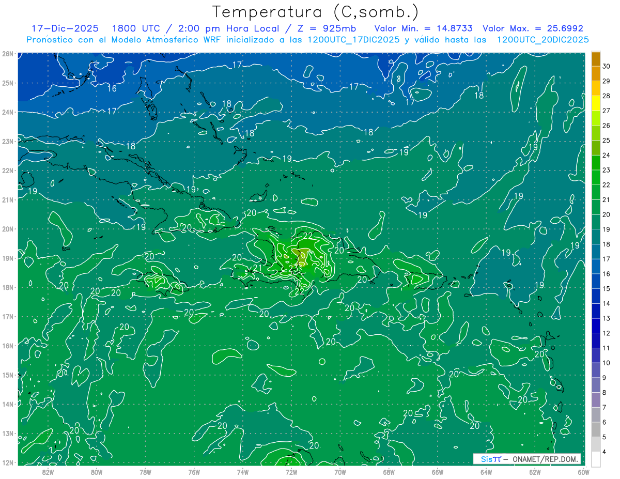Click the "22N" latitude axis label
The height and width of the screenshot is (479, 620).
[8, 171]
